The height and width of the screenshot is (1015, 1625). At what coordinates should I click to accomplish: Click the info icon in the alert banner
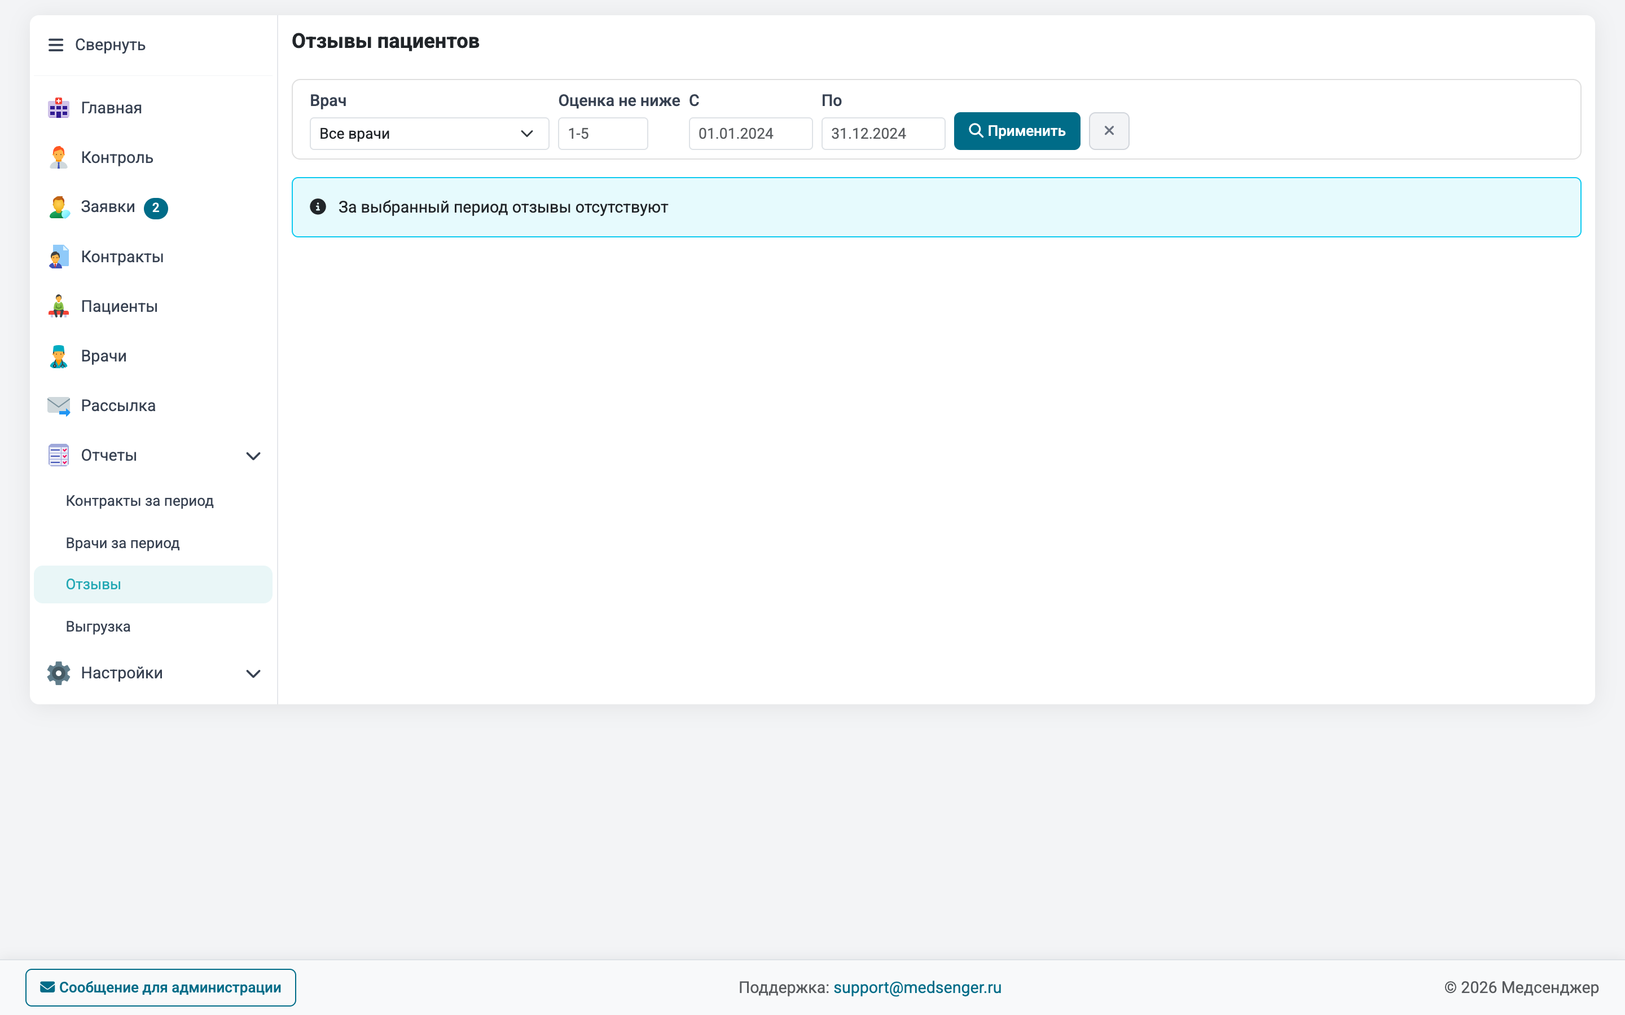coord(318,207)
